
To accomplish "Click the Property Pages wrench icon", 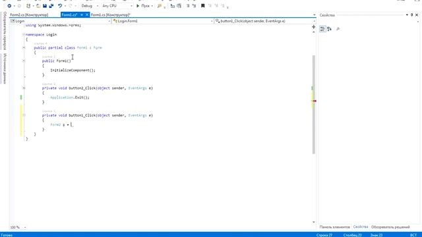I will 338,29.
